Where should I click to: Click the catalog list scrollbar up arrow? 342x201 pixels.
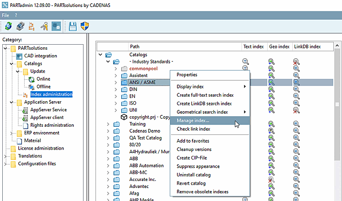click(337, 46)
